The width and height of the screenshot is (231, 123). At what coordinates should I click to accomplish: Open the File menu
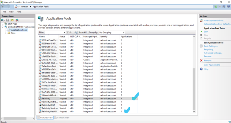pyautogui.click(x=4, y=12)
